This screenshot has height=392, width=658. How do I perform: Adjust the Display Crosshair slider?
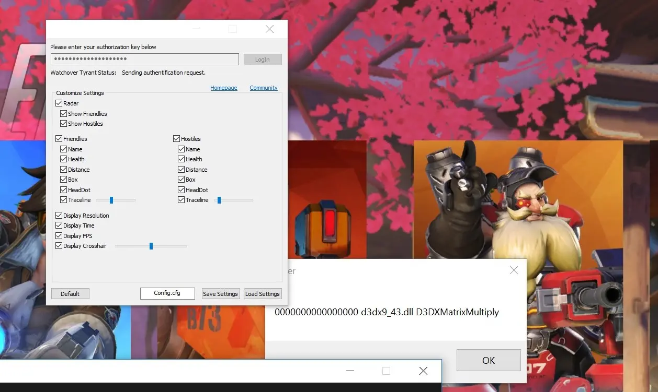(x=151, y=246)
